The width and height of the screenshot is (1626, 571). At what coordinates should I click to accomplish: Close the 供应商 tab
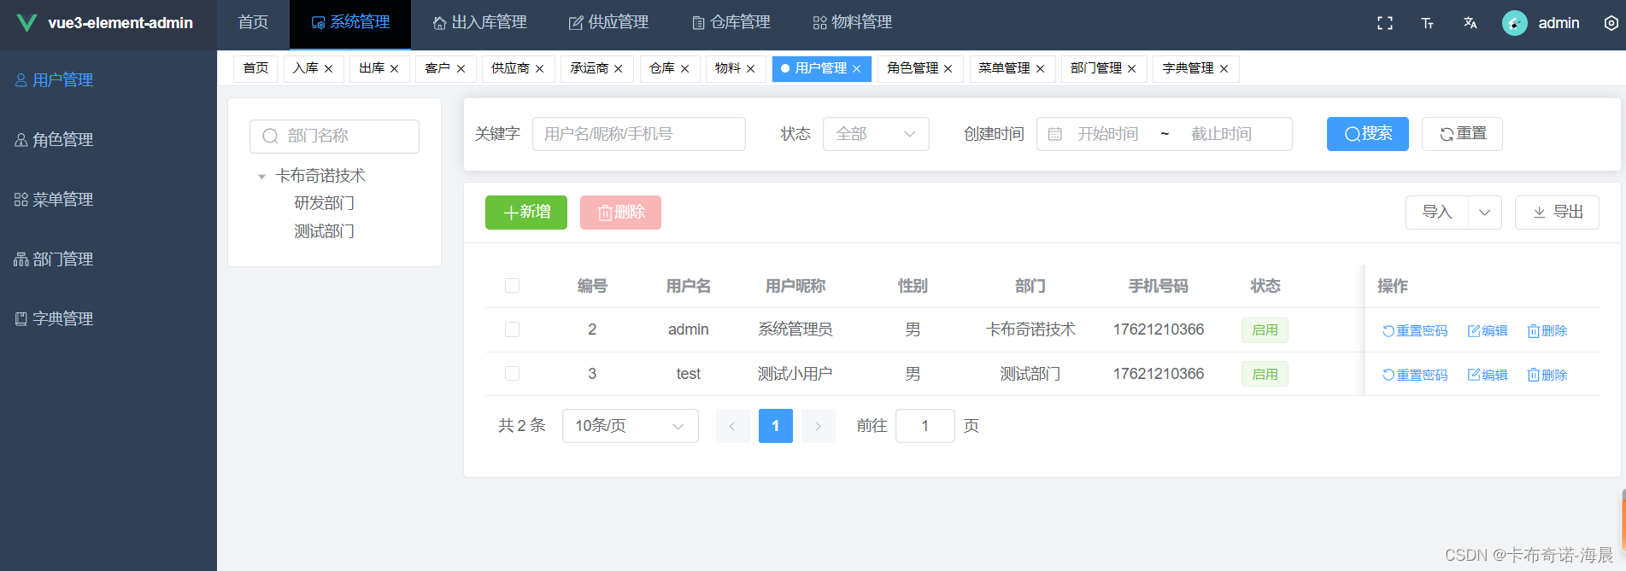coord(539,69)
